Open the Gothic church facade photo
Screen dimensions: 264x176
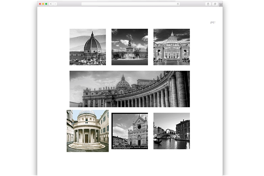pyautogui.click(x=129, y=131)
